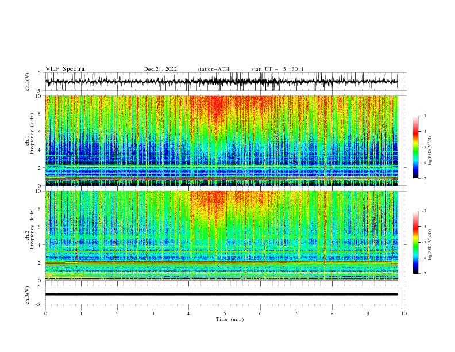Click the ch.1 color bar's log(PSD) unit label

pos(430,150)
